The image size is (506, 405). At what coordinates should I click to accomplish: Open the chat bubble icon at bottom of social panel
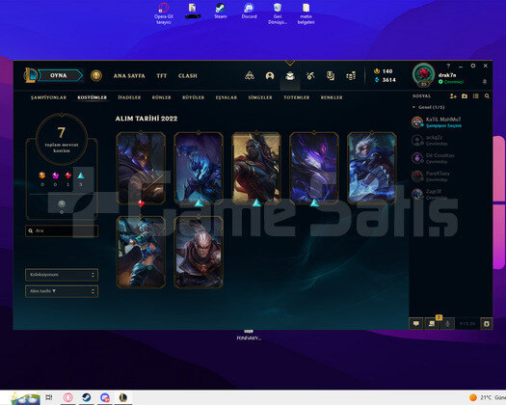click(416, 323)
